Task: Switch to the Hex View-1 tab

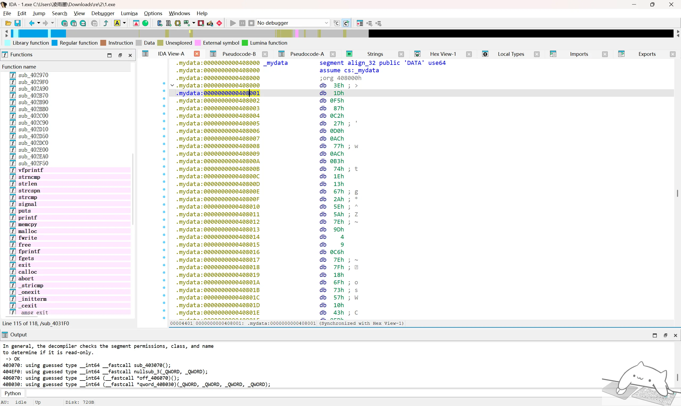Action: point(443,54)
